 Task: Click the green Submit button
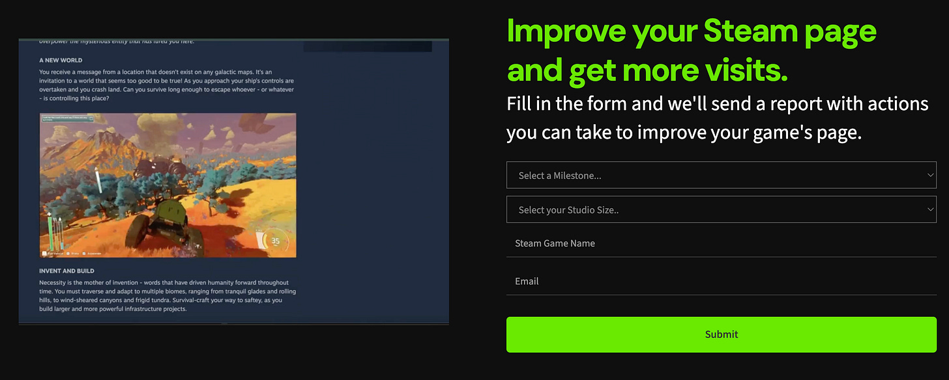click(x=721, y=334)
